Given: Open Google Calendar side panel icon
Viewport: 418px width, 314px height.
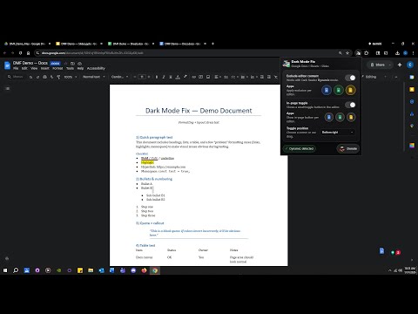Looking at the screenshot, I should point(412,77).
